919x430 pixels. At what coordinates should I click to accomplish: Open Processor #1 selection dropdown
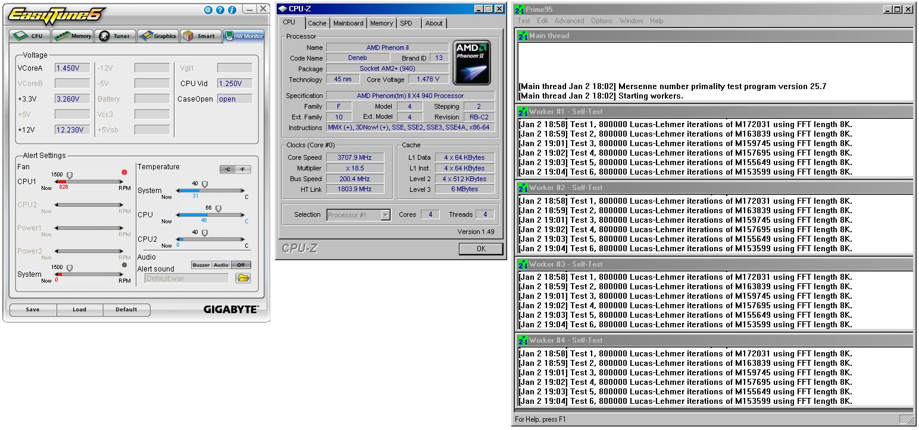pyautogui.click(x=386, y=215)
